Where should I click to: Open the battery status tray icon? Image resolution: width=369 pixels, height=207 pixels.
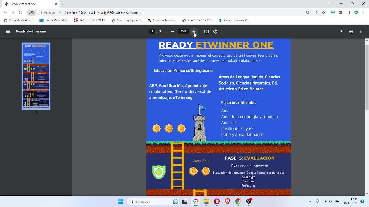337,201
